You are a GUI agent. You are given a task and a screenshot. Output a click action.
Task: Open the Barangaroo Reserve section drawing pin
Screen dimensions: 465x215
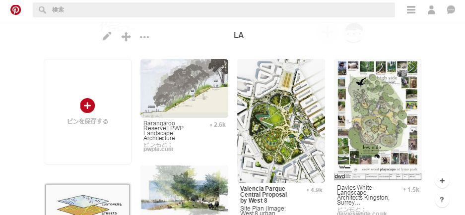point(184,88)
